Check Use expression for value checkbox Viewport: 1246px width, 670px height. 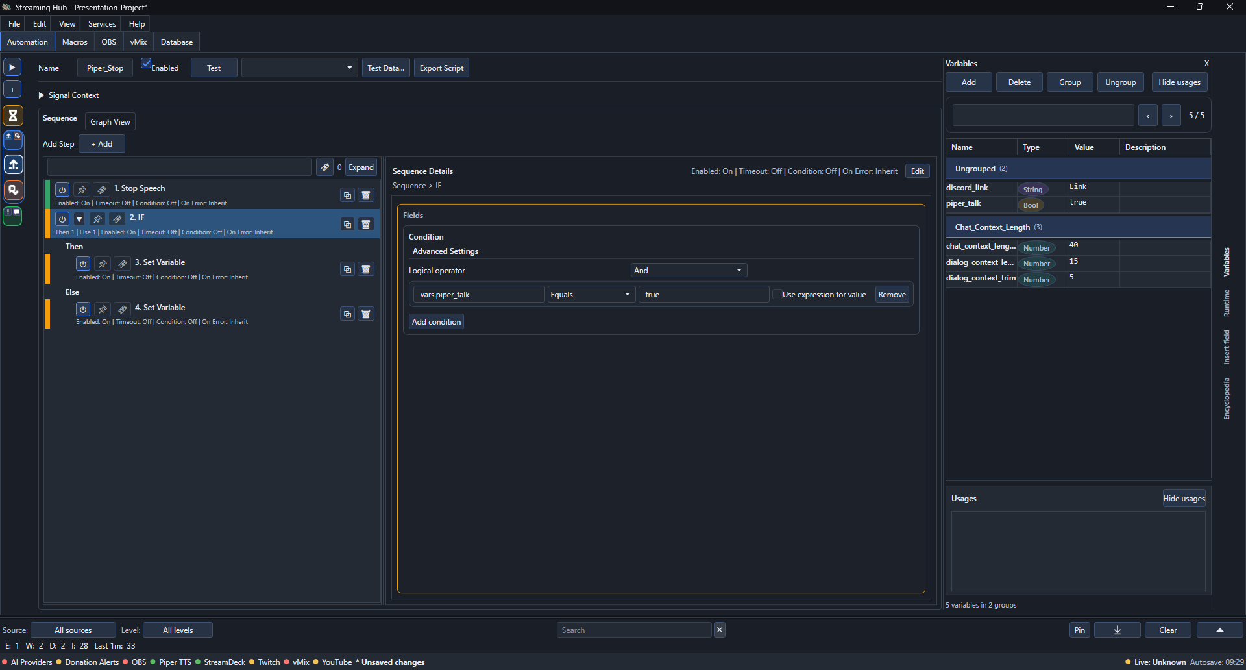[x=776, y=294]
